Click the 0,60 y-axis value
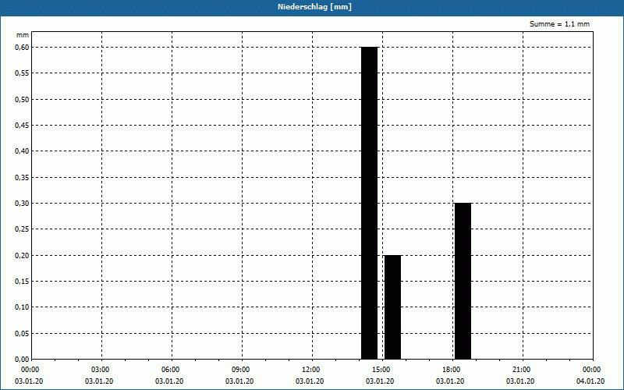This screenshot has width=624, height=390. (x=22, y=48)
